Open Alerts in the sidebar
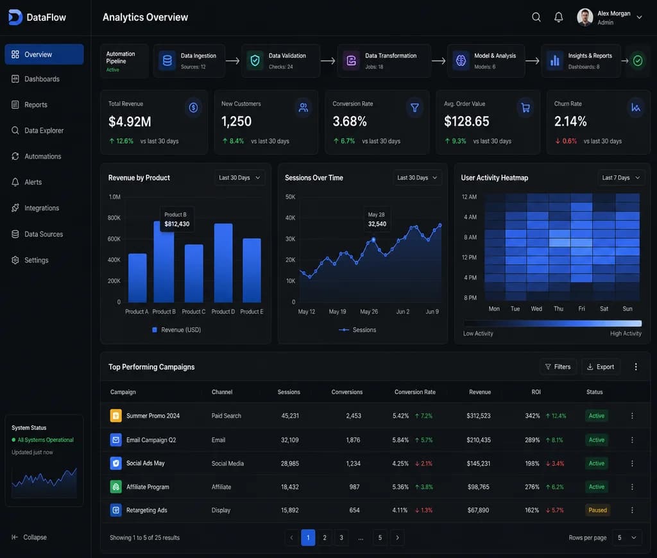Viewport: 657px width, 558px height. point(44,182)
